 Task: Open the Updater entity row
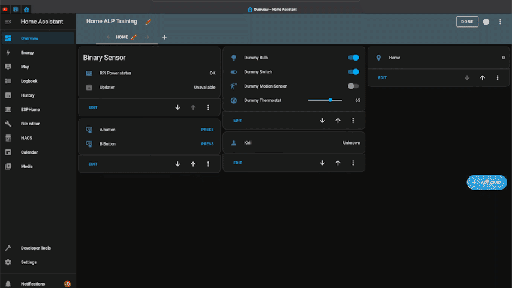pos(149,87)
